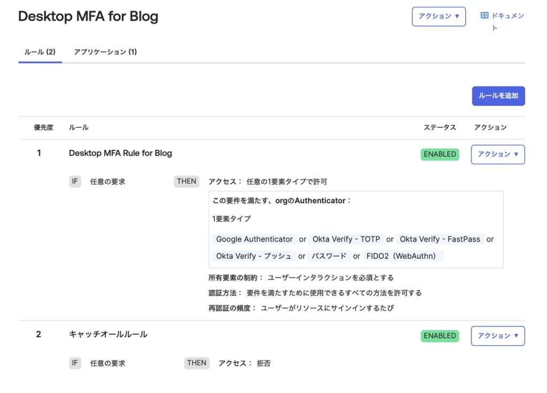The image size is (547, 393).
Task: Click the book icon beside ドキュメント
Action: pyautogui.click(x=485, y=16)
